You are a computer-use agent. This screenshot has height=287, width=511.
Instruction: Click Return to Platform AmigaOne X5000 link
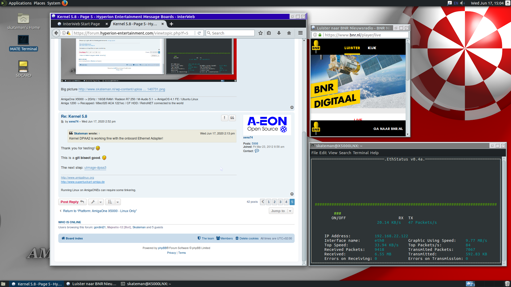[98, 211]
